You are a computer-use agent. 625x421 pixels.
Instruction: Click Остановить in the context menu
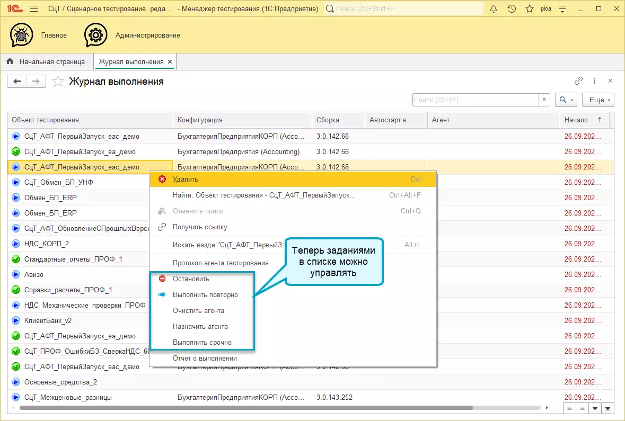tap(191, 279)
